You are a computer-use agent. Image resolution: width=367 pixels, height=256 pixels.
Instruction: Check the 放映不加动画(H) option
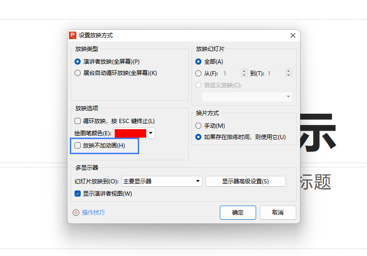(77, 146)
